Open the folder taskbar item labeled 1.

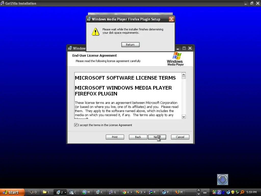[x=46, y=192]
